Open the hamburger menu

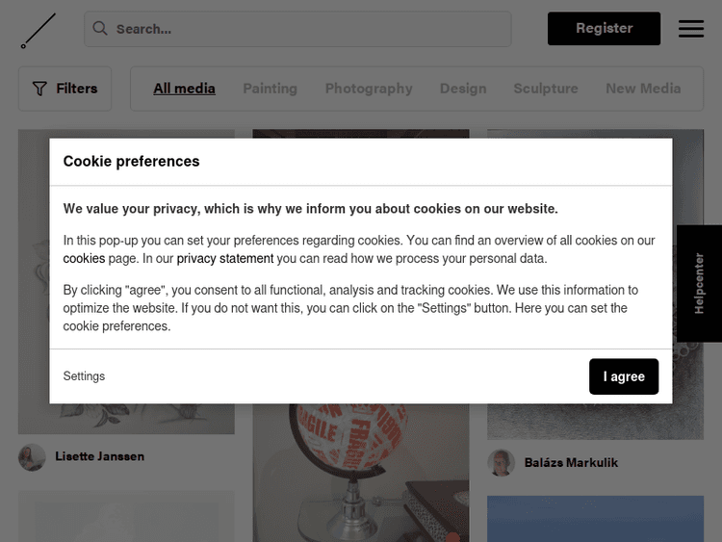click(x=691, y=29)
